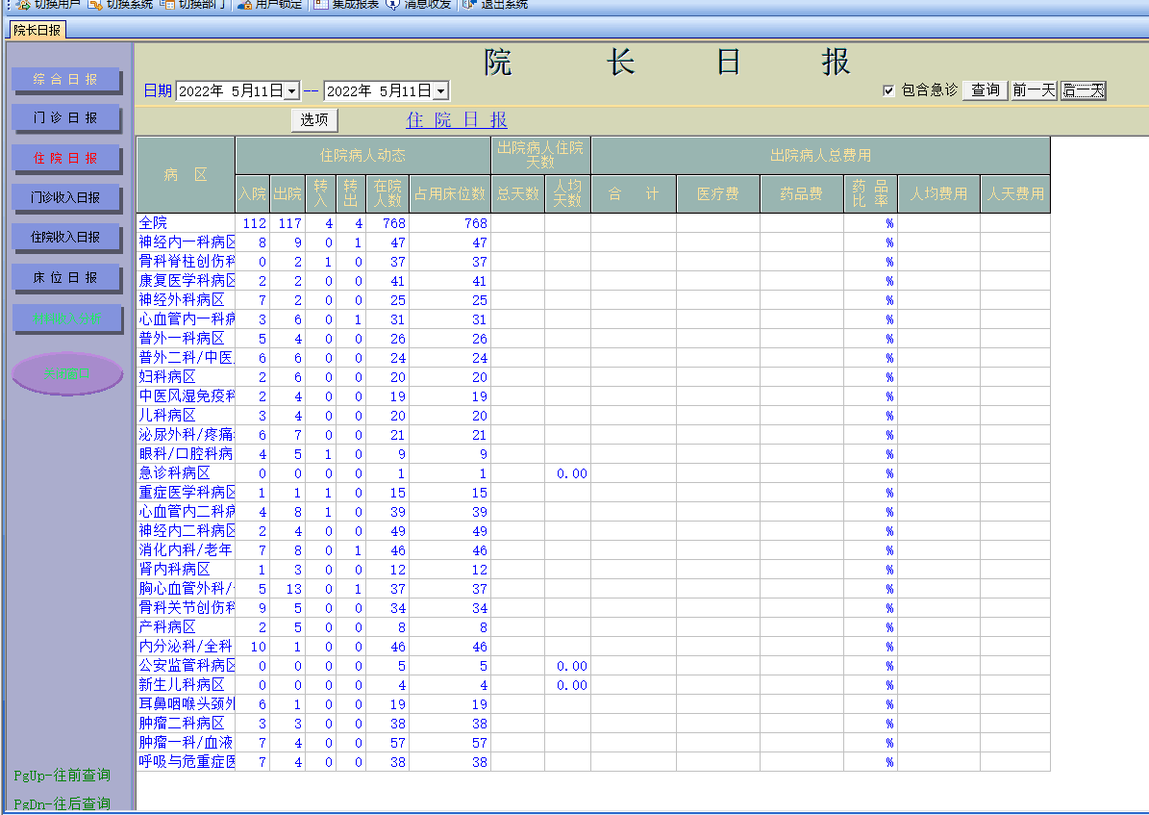Click the 总天数 column header
Image resolution: width=1149 pixels, height=815 pixels.
pos(518,193)
